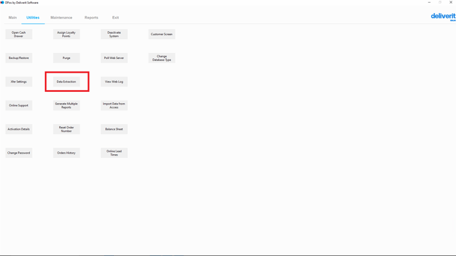Launch Online Support

click(x=19, y=105)
